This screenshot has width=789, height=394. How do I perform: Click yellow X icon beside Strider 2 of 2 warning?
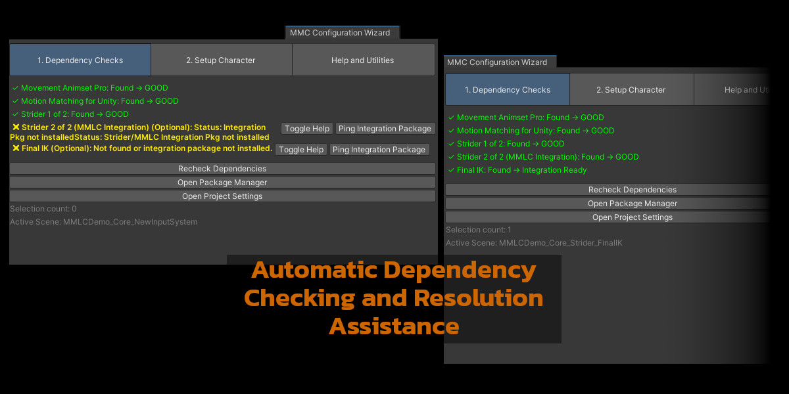(x=16, y=127)
